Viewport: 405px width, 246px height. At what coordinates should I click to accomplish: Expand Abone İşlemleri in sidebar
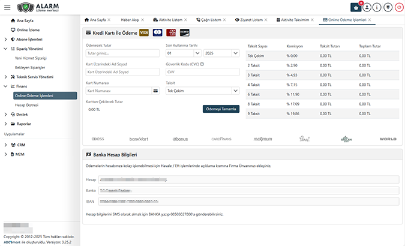[30, 39]
